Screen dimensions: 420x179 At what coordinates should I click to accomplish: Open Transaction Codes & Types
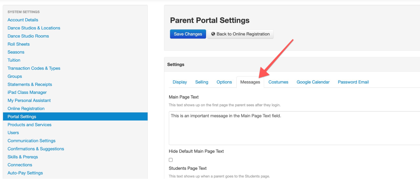pos(34,68)
